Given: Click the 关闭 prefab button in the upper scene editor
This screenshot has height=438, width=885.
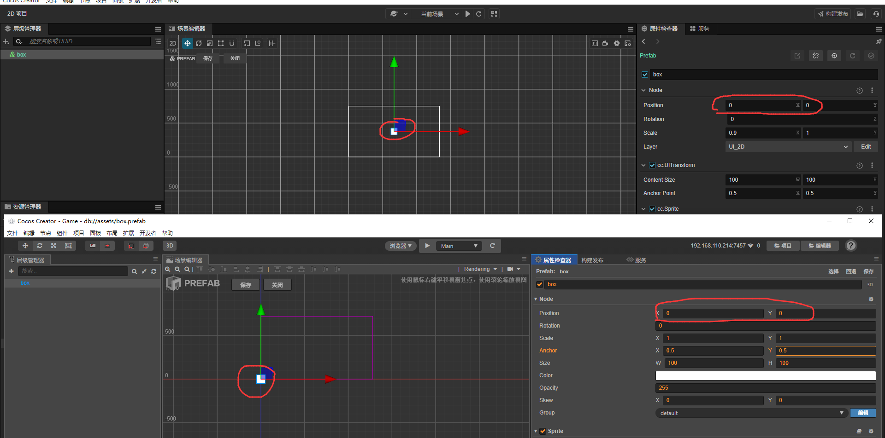Looking at the screenshot, I should [235, 58].
